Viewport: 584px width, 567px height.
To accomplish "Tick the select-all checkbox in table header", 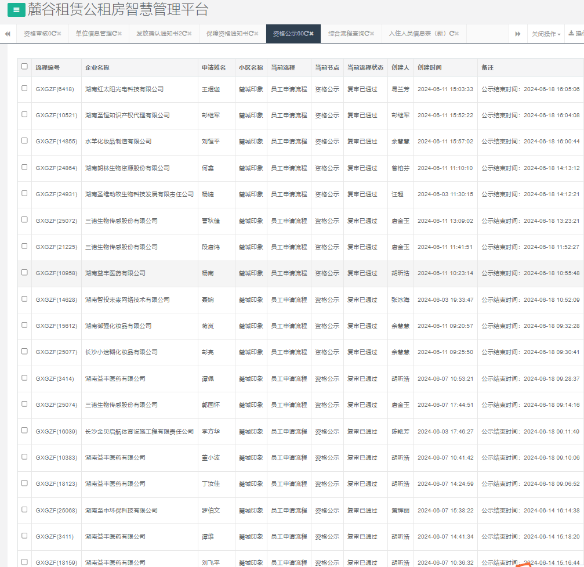I will coord(24,67).
